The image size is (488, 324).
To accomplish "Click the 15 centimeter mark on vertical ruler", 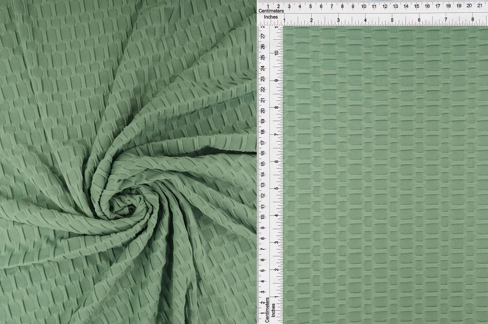I will [262, 164].
